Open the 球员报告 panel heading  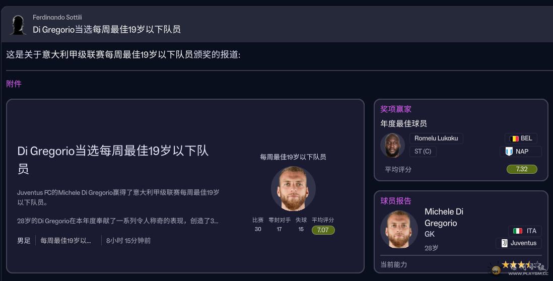point(396,201)
